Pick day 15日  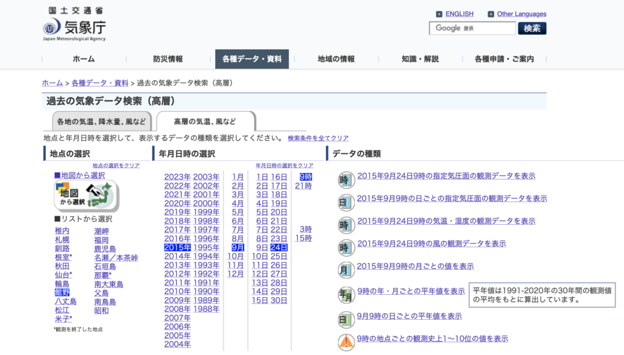260,301
